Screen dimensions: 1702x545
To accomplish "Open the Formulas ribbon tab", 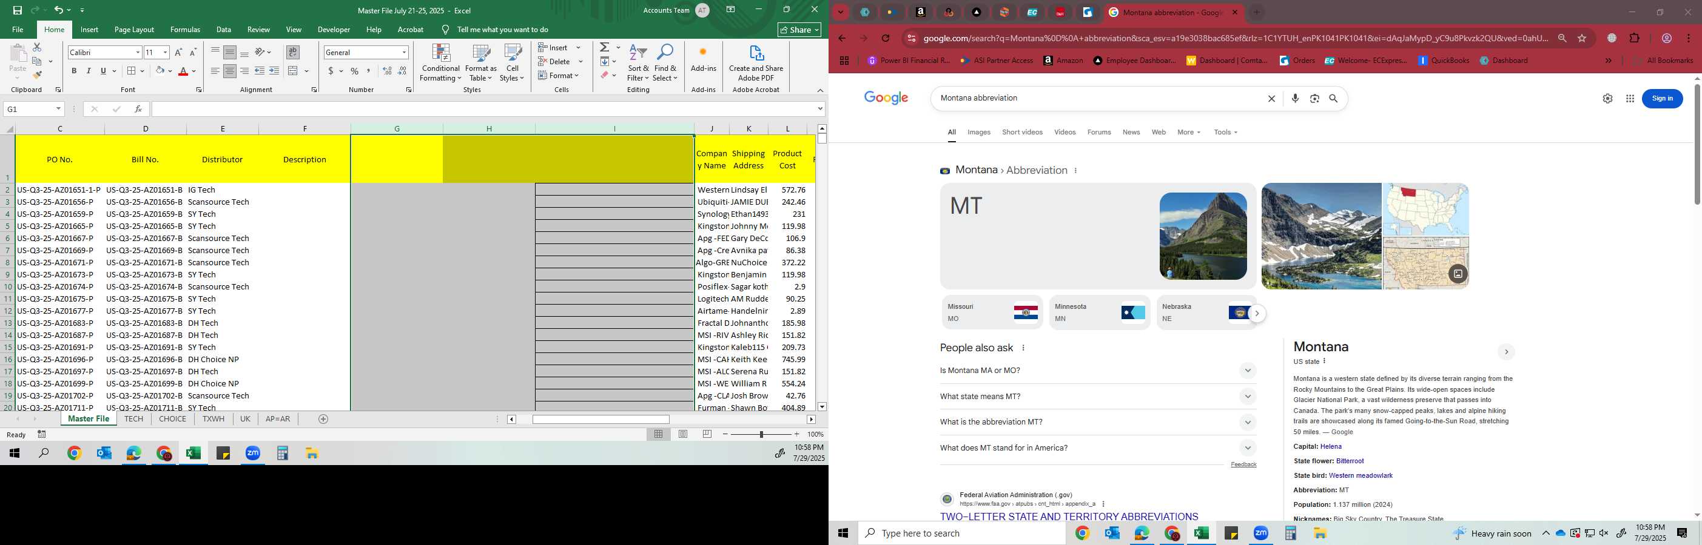I will pos(185,30).
